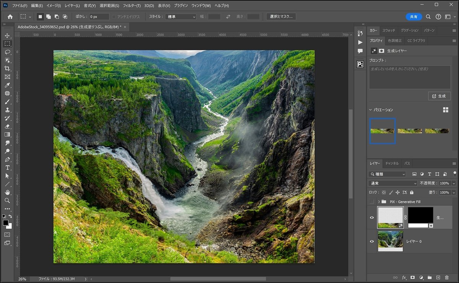Select the Frame tool
The width and height of the screenshot is (459, 283).
7,77
